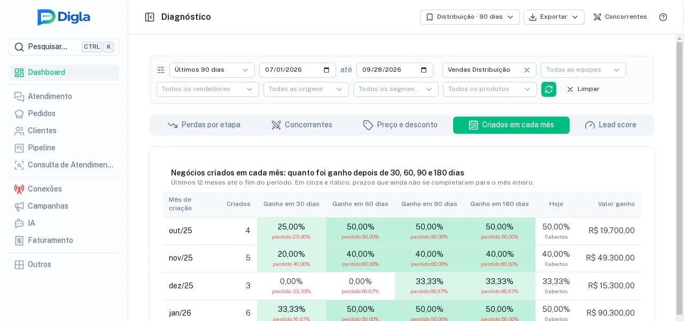Open Todos os produtos dropdown
684x321 pixels.
click(x=490, y=89)
